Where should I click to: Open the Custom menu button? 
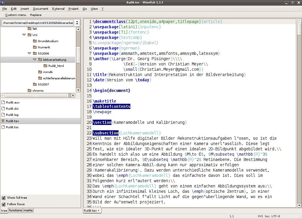[16, 15]
